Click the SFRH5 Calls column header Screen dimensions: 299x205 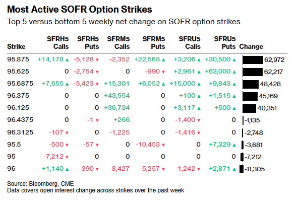click(x=58, y=43)
